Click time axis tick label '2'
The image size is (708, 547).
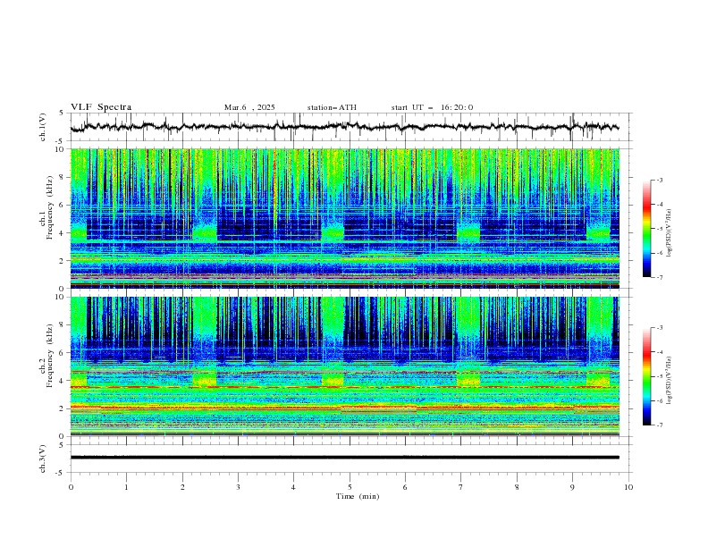tap(182, 487)
